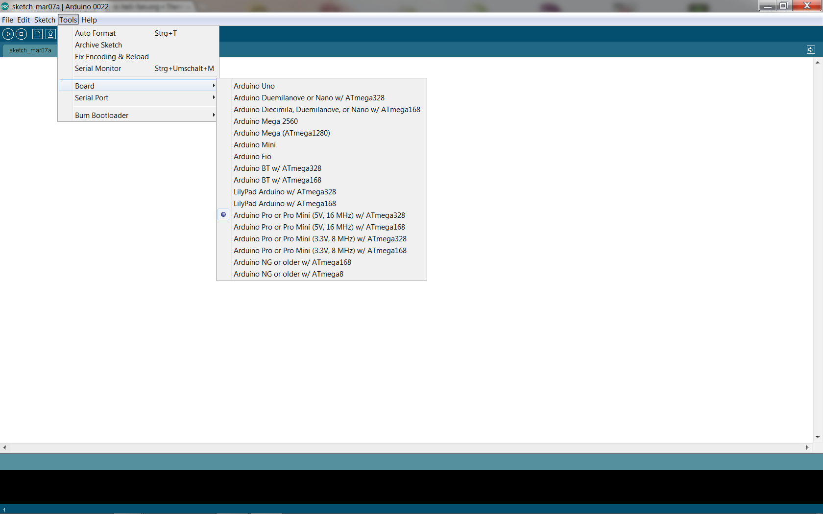Choose Auto Format from Tools menu
This screenshot has height=514, width=823.
138,33
